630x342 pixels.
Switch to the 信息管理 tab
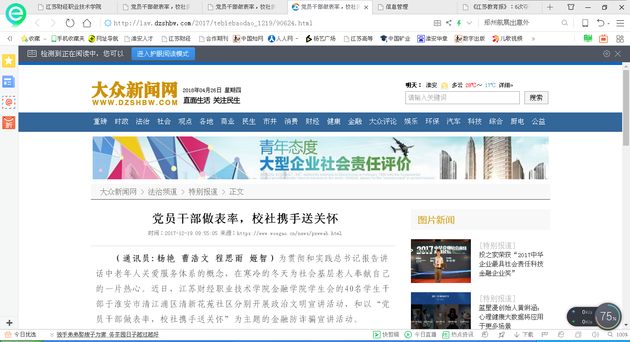(396, 7)
